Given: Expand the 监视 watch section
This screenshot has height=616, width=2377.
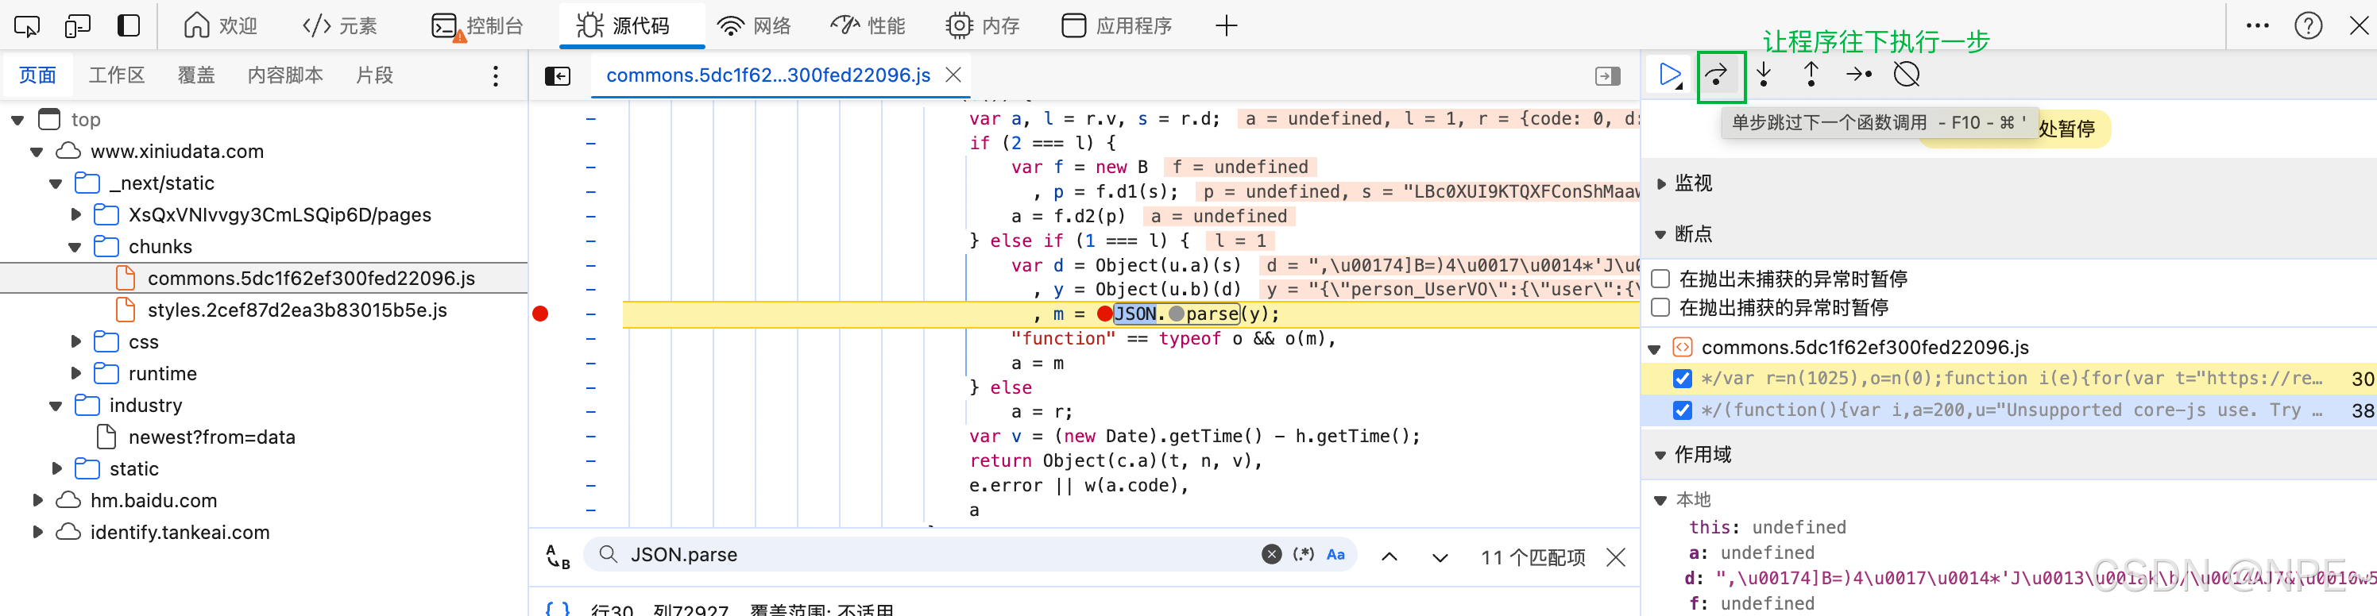Looking at the screenshot, I should coord(1661,183).
